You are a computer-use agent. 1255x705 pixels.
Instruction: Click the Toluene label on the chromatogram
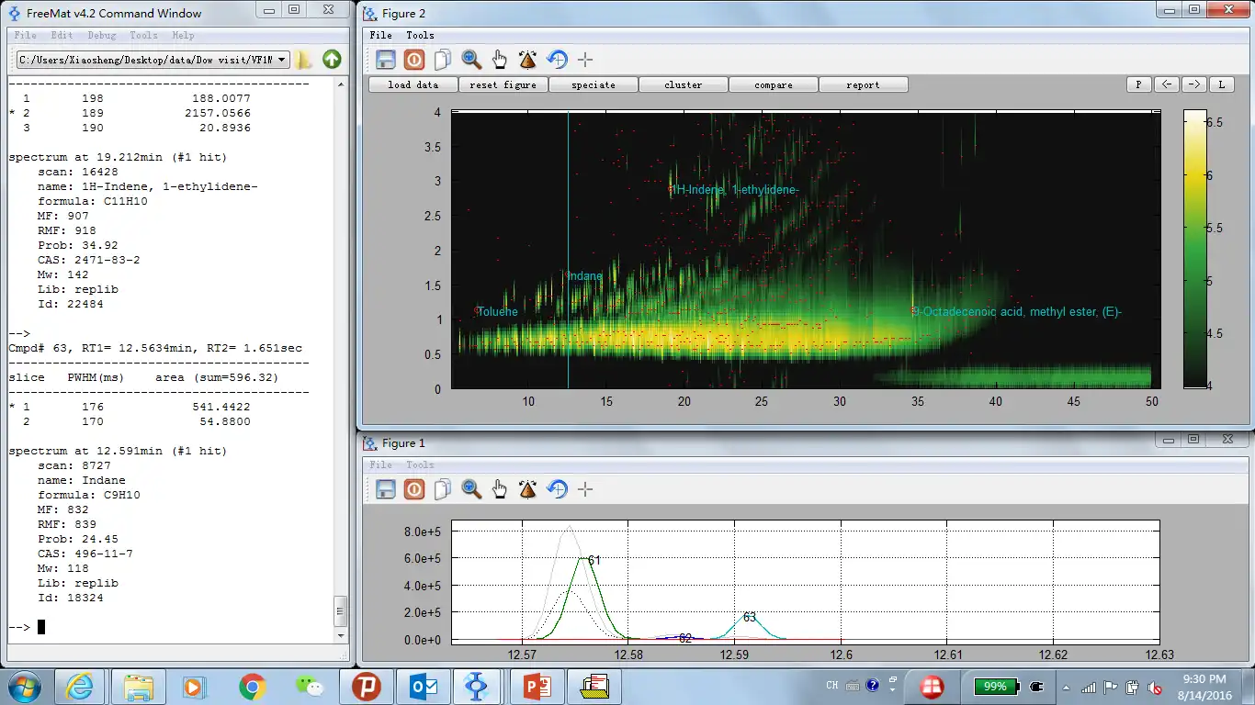(x=497, y=312)
